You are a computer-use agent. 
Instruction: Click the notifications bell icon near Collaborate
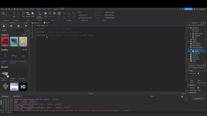[183, 9]
